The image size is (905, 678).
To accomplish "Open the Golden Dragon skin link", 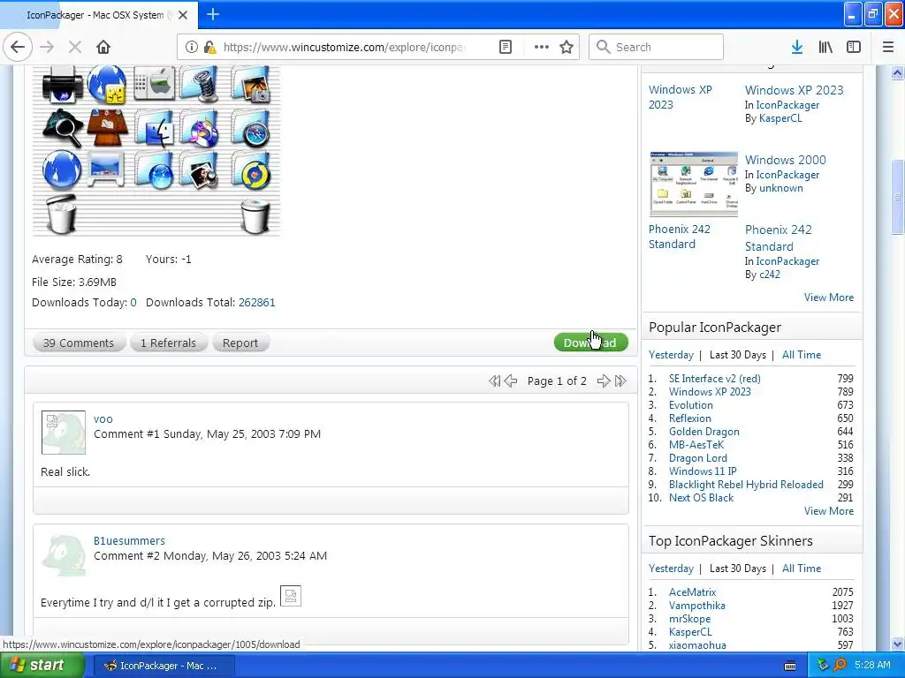I will (704, 431).
